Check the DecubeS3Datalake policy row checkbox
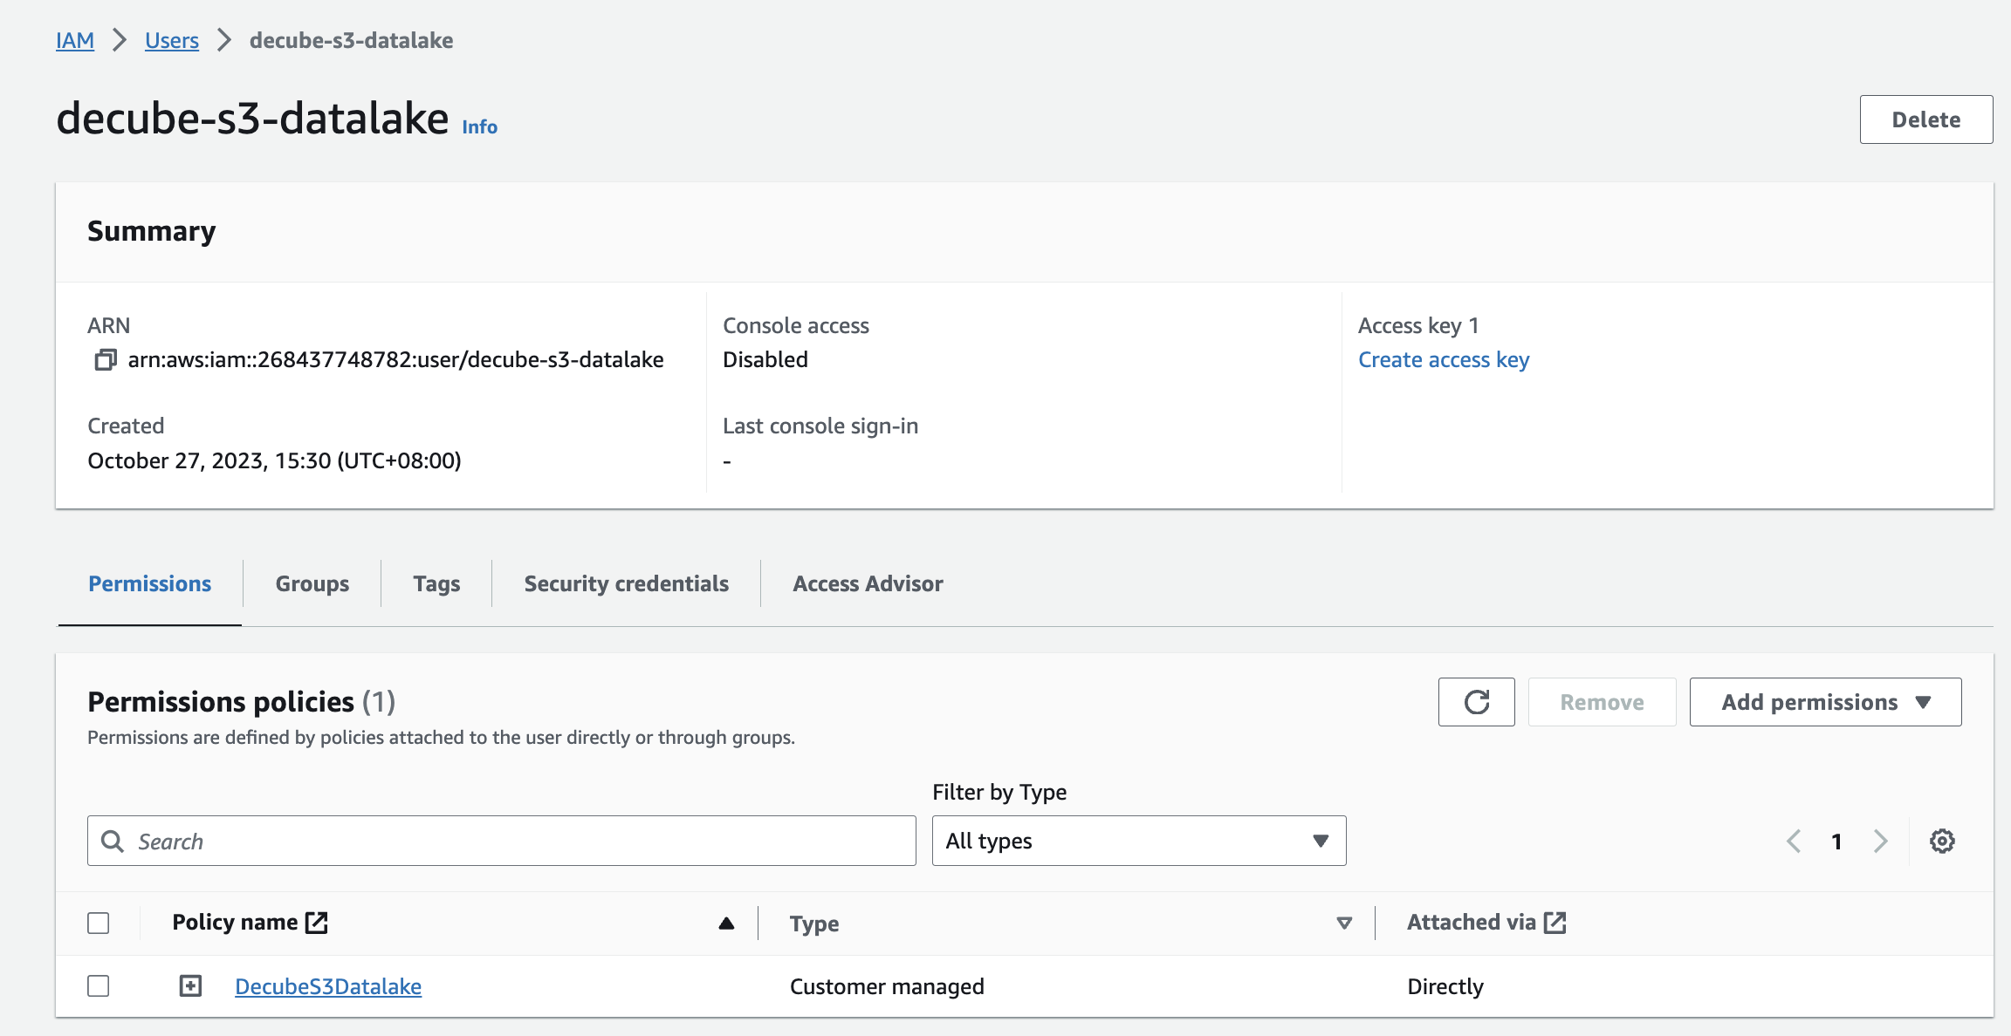Image resolution: width=2011 pixels, height=1036 pixels. (x=99, y=986)
